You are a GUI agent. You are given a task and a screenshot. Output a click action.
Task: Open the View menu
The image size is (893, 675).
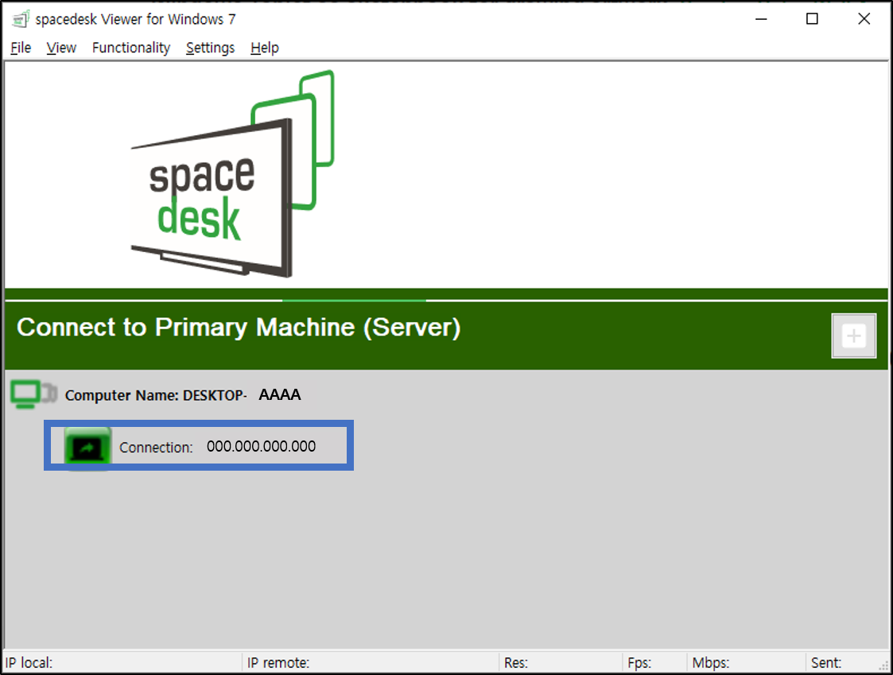point(61,48)
